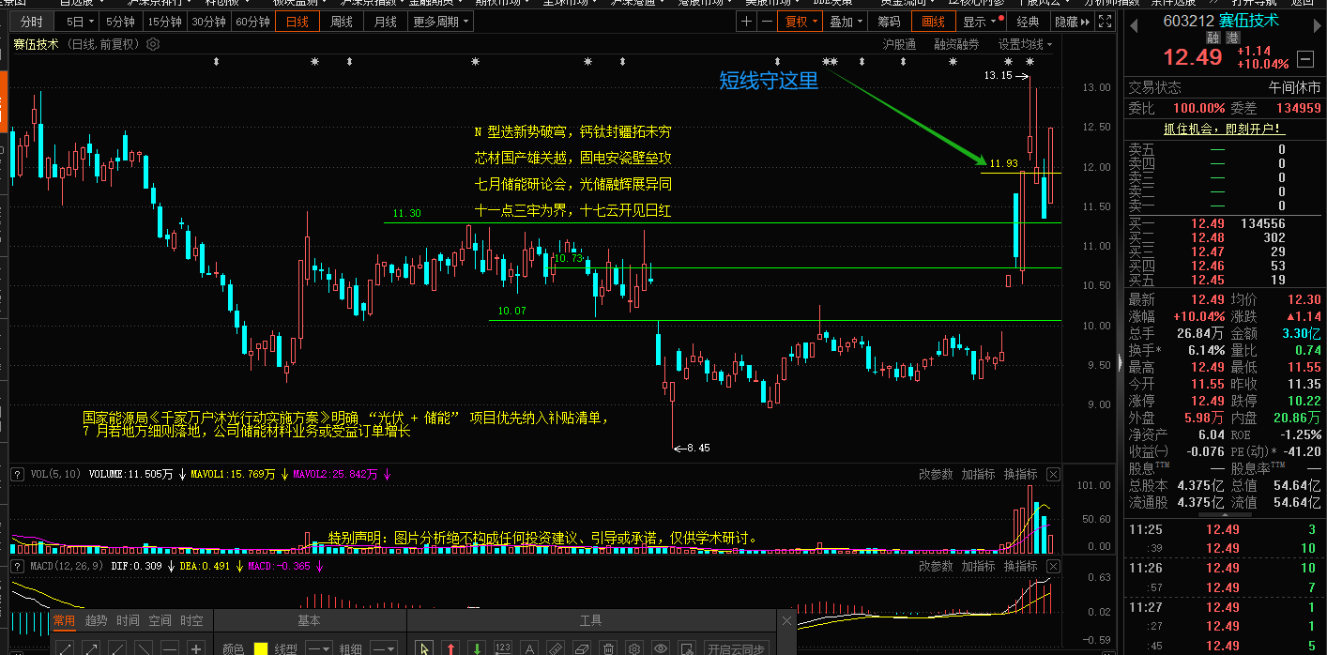1327x655 pixels.
Task: Open the 粗细 line thickness dropdown
Action: click(x=383, y=648)
